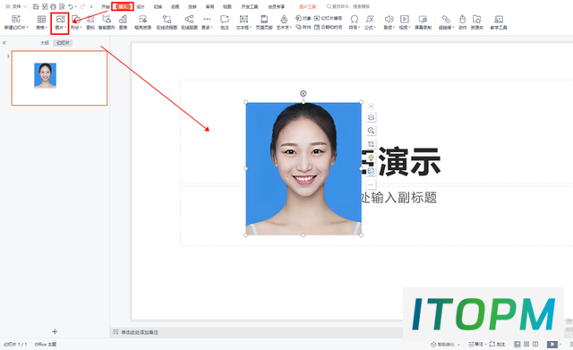The height and width of the screenshot is (350, 573).
Task: Open the Picture (图片) insert dropdown
Action: click(x=60, y=22)
